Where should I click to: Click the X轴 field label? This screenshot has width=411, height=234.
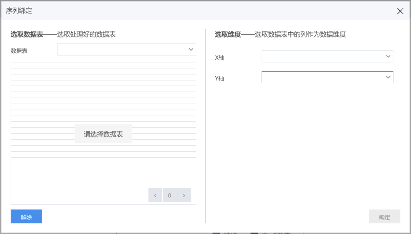[x=219, y=57]
